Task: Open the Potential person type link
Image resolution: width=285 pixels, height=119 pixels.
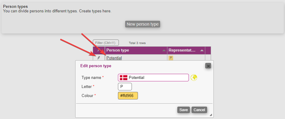Action: pyautogui.click(x=114, y=58)
